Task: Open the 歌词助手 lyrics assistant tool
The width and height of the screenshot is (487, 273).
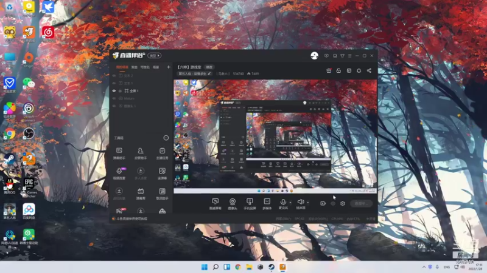Action: [162, 194]
